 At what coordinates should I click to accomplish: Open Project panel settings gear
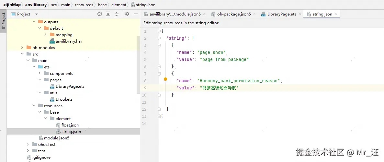[127, 14]
